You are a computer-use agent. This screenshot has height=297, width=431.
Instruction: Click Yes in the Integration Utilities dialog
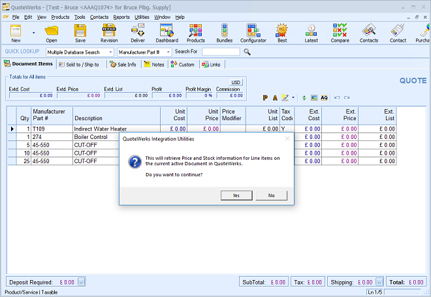coord(236,195)
